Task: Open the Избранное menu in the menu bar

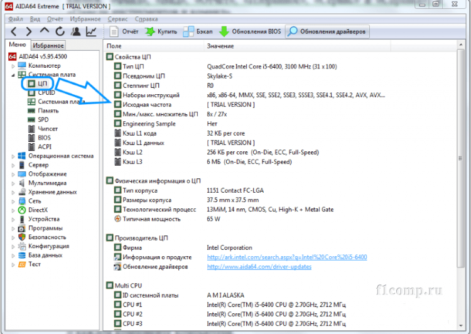Action: pyautogui.click(x=85, y=19)
